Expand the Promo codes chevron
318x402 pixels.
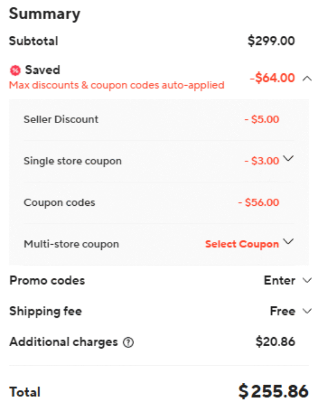(x=307, y=280)
